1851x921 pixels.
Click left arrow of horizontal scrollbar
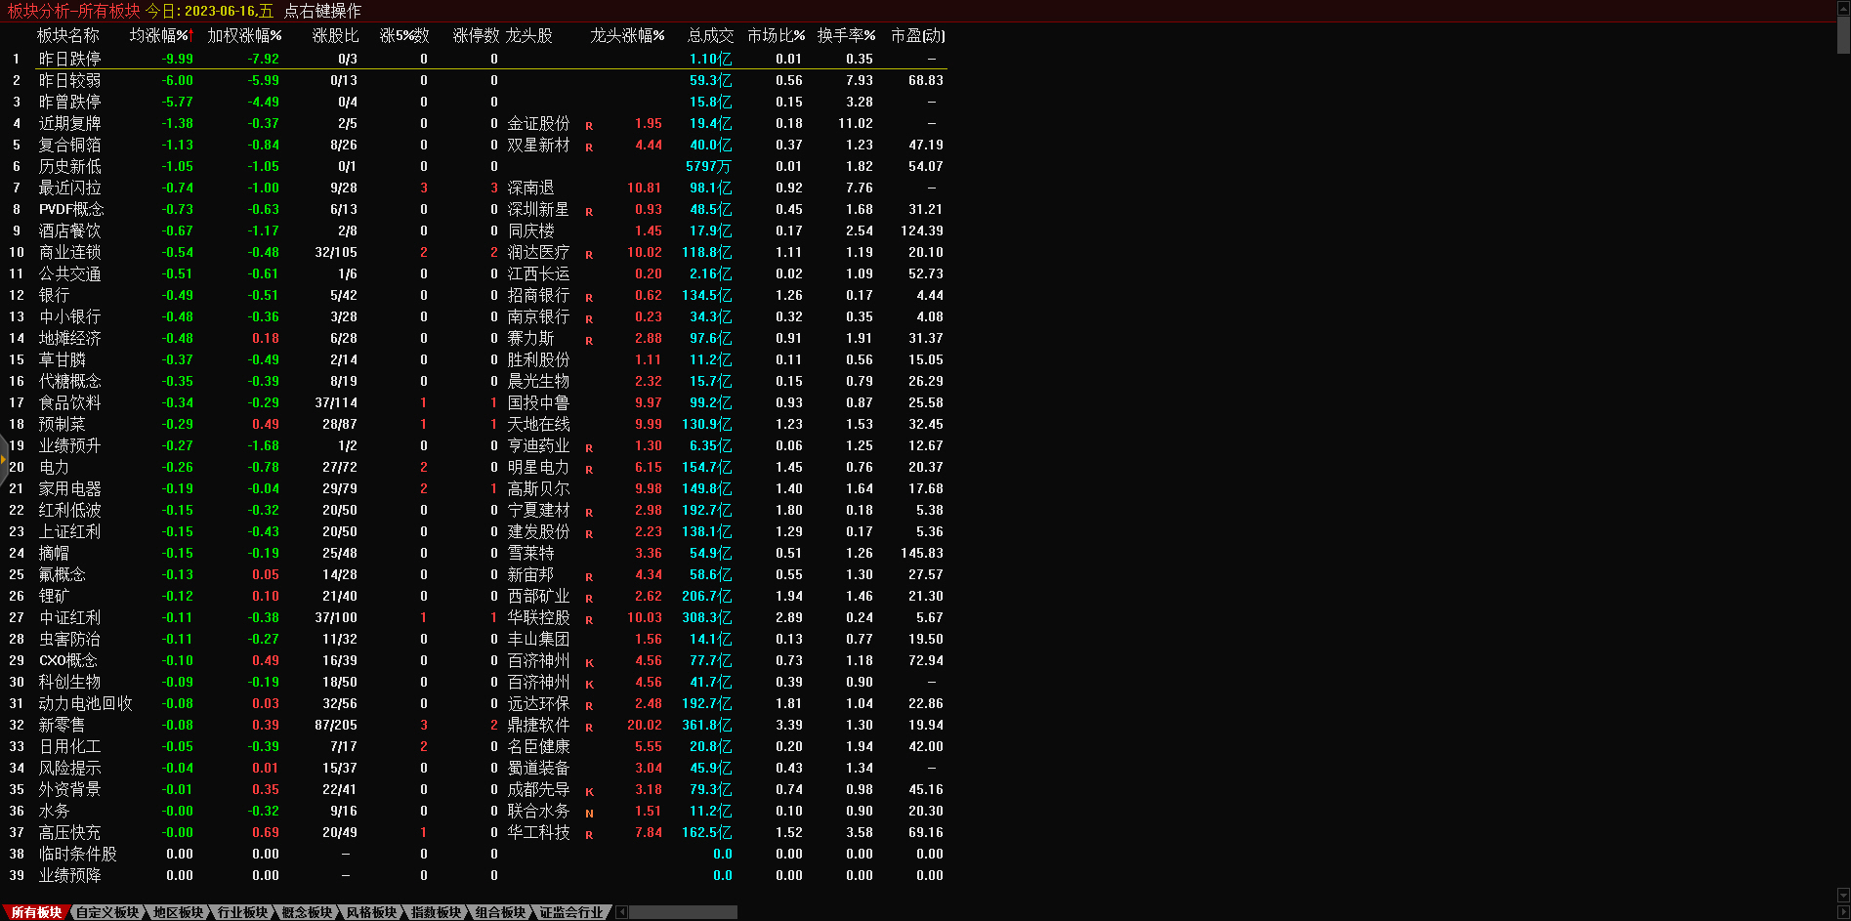pos(622,912)
